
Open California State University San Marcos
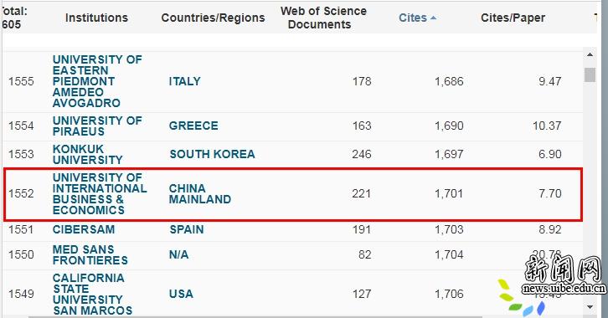tap(92, 294)
